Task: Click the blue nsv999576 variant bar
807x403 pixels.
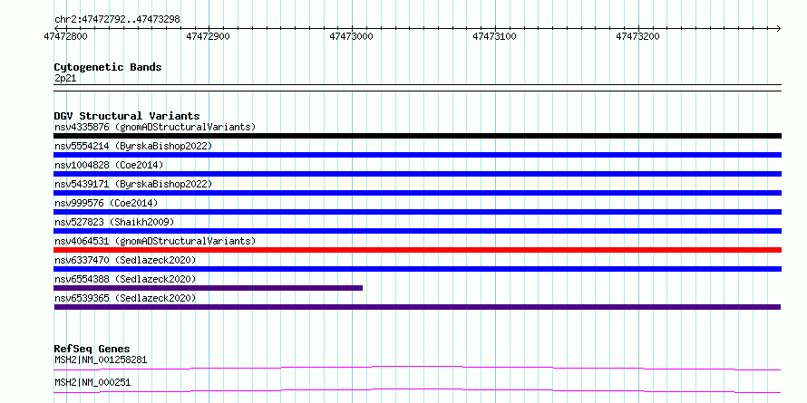Action: [417, 212]
